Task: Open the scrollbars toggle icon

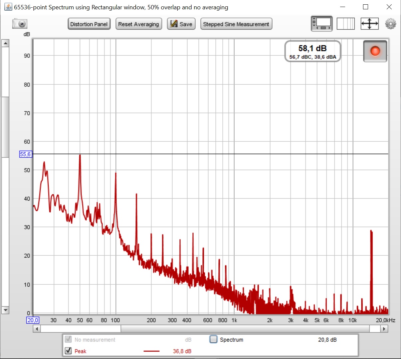Action: 321,24
